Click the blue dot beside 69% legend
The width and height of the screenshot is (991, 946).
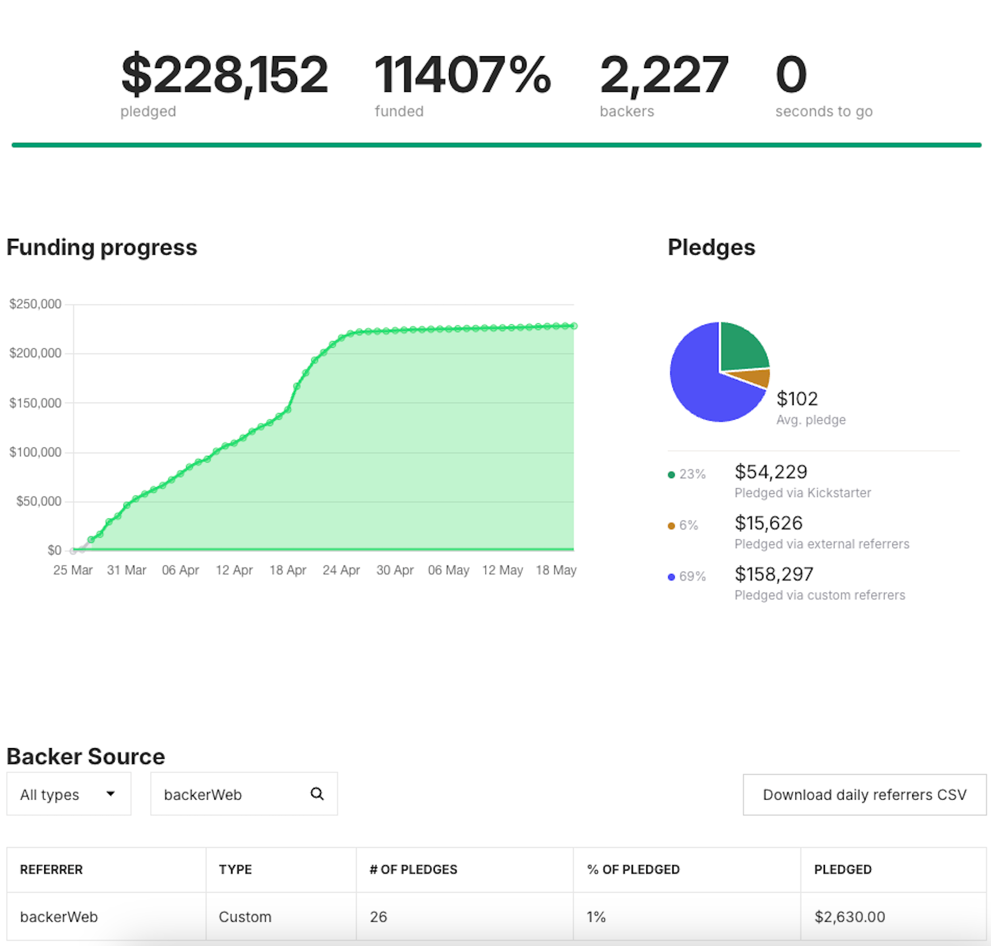click(671, 577)
